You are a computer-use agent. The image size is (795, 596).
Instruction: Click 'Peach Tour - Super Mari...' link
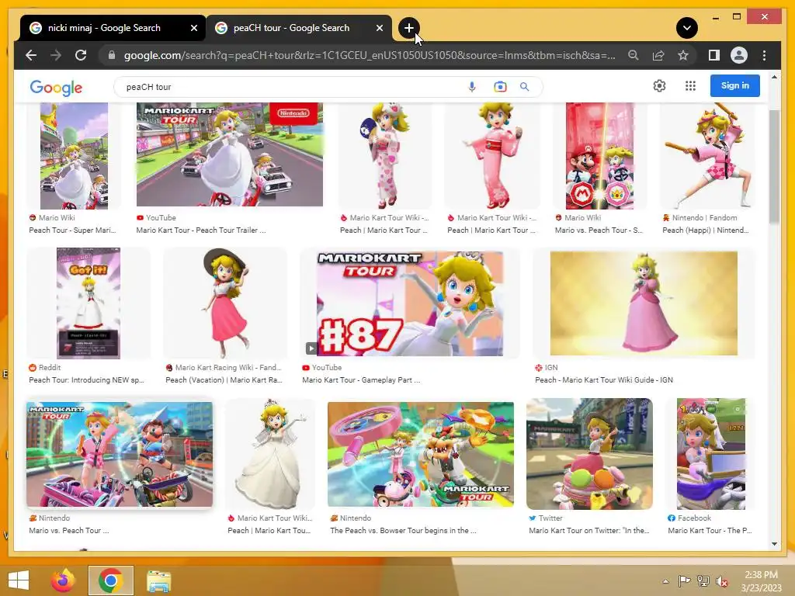click(72, 230)
